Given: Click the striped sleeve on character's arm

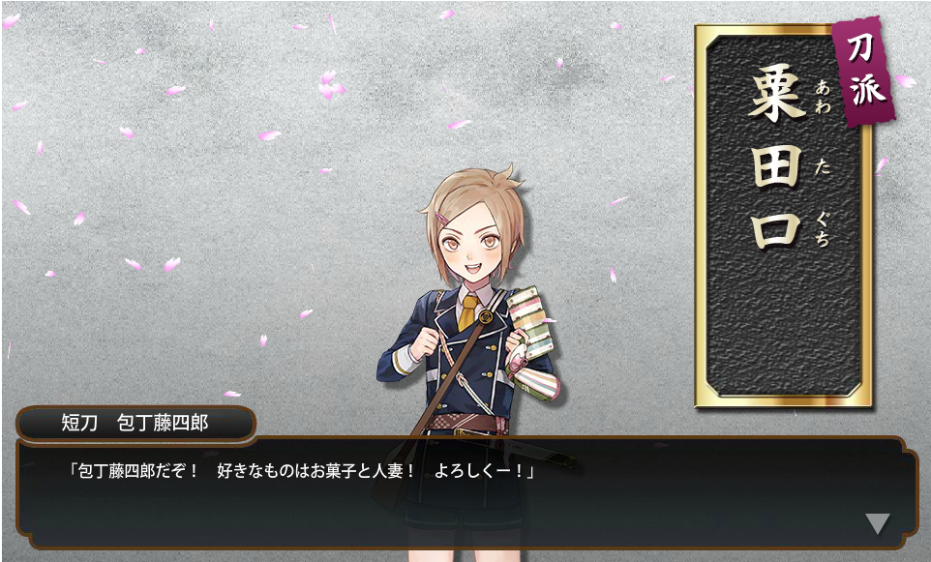Looking at the screenshot, I should coord(534,378).
